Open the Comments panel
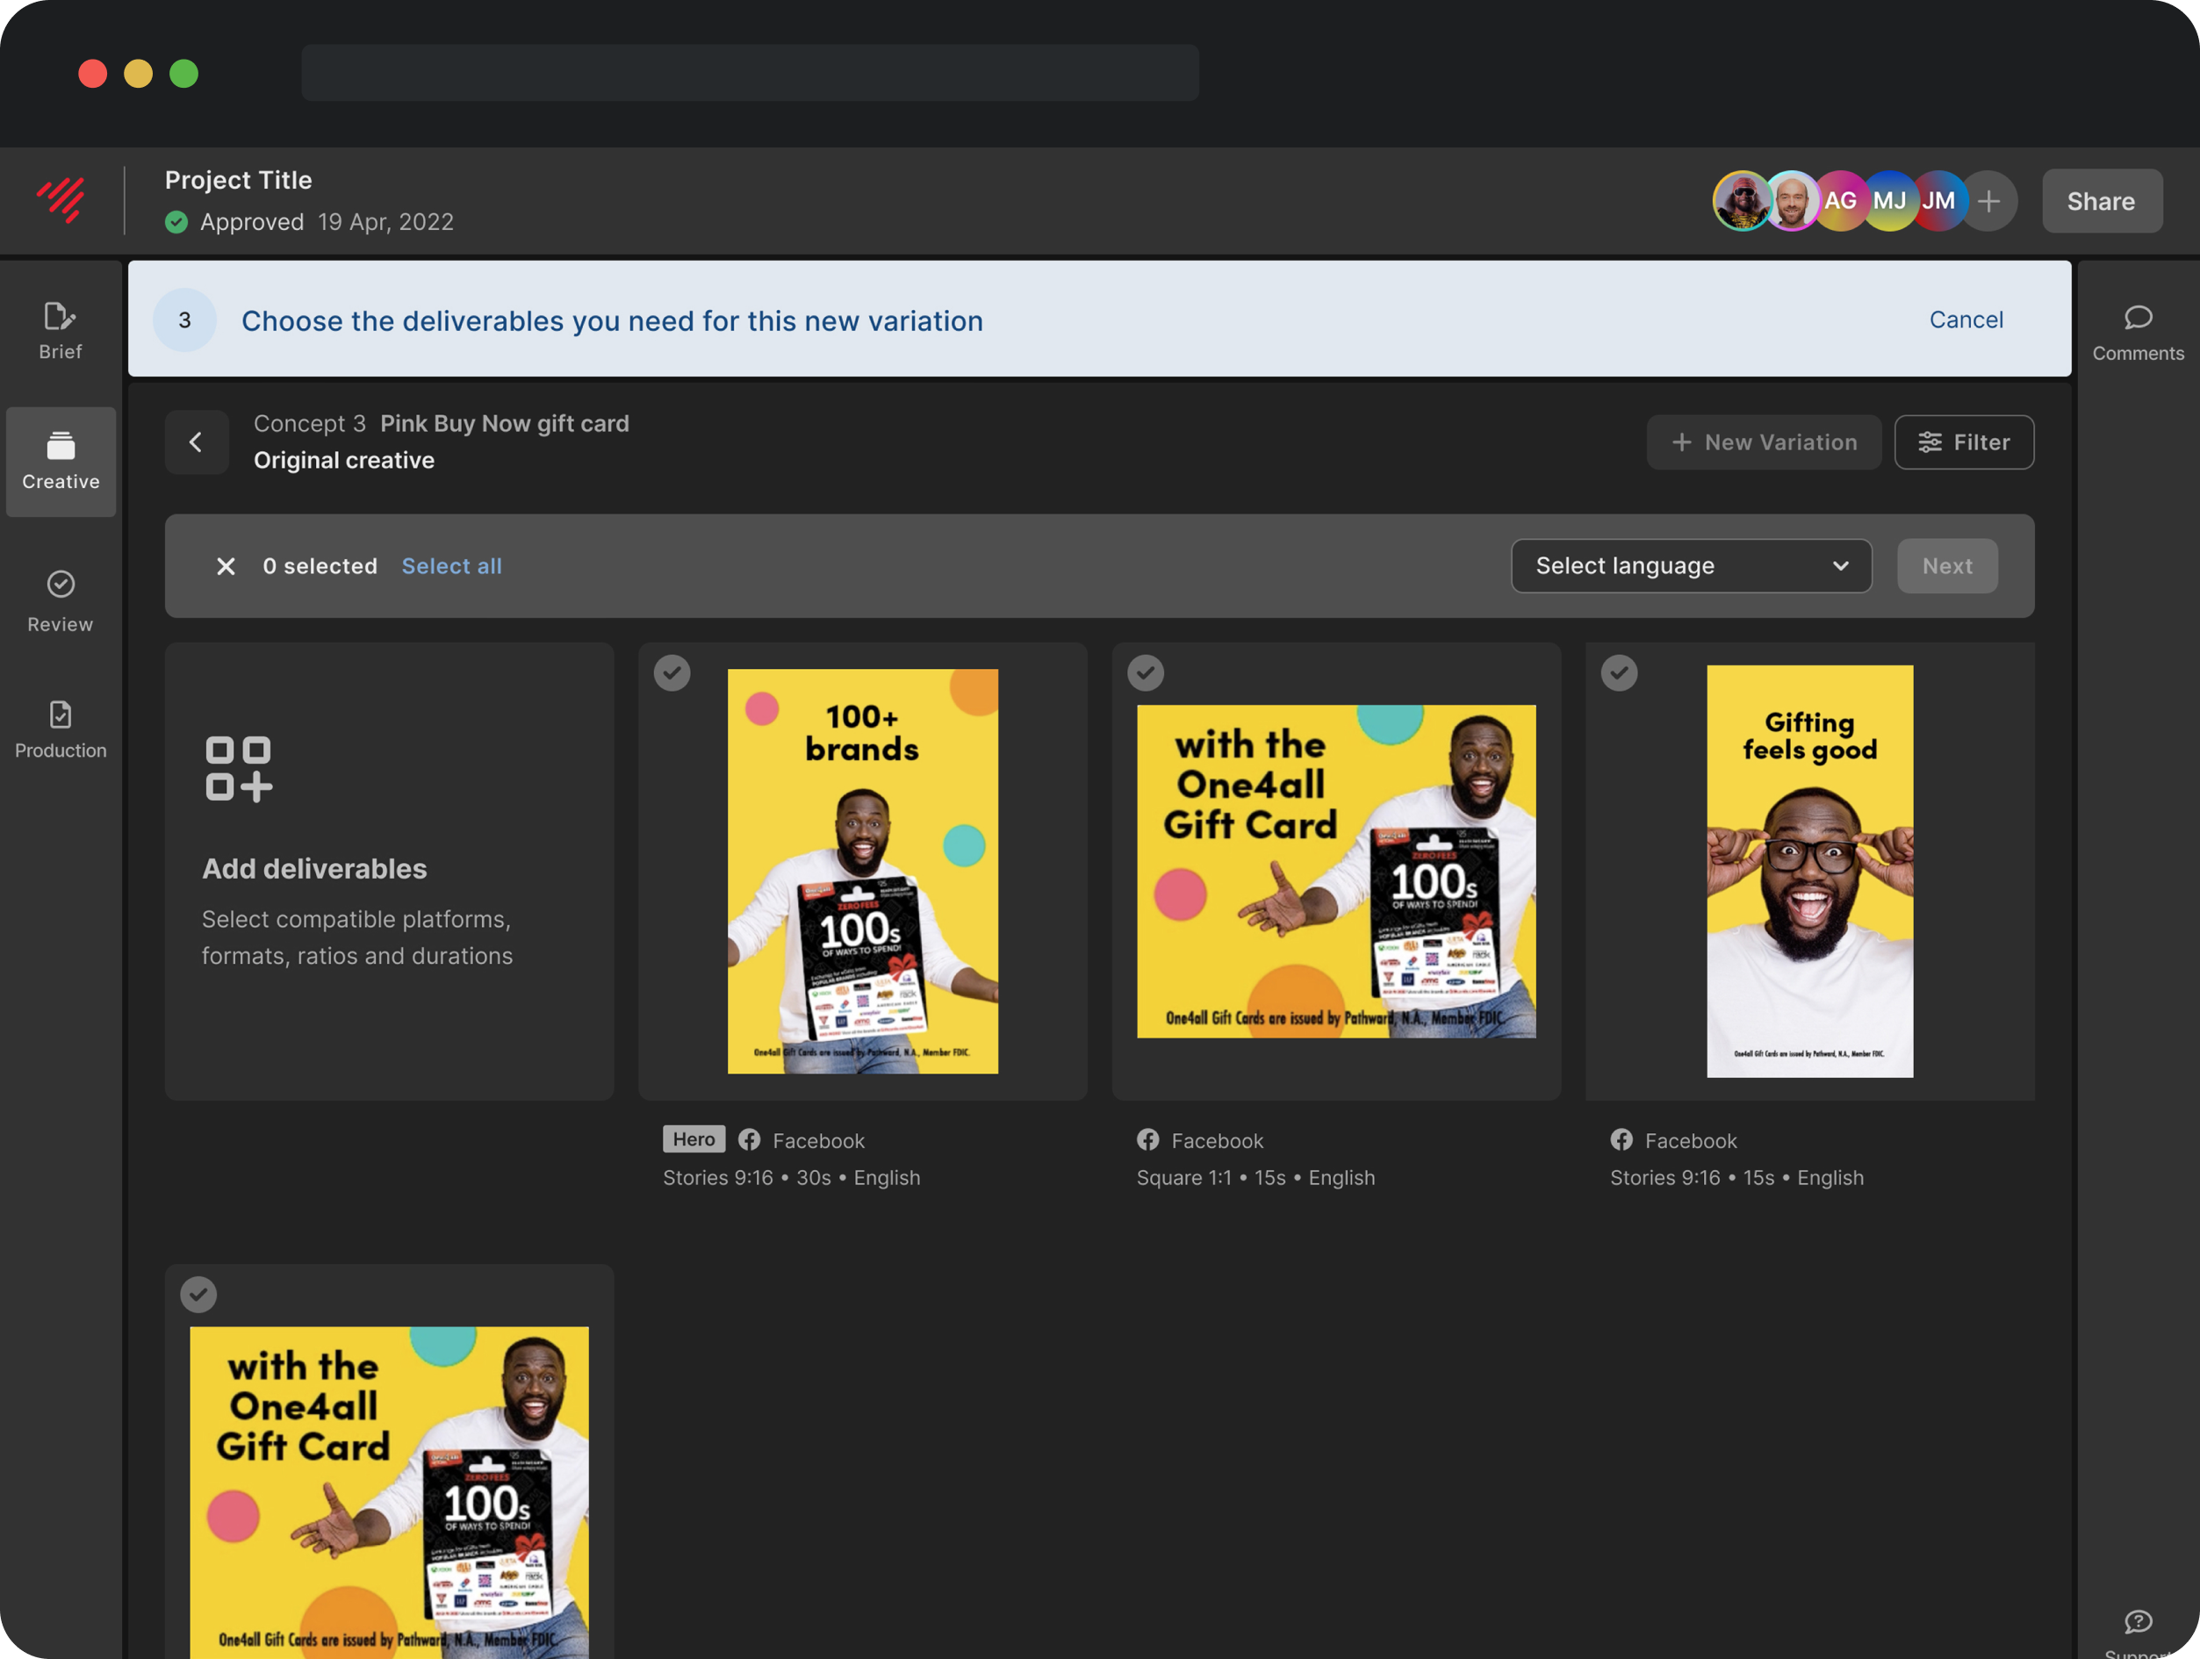This screenshot has height=1659, width=2200. (2138, 332)
